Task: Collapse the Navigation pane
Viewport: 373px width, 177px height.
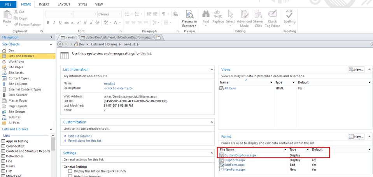Action: pos(51,37)
